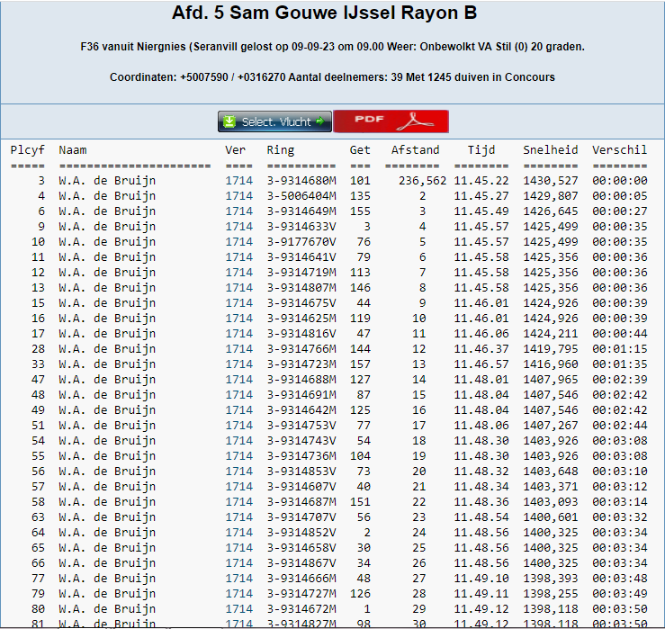Image resolution: width=665 pixels, height=629 pixels.
Task: Open the Select. Vlucht flight selector
Action: 274,121
